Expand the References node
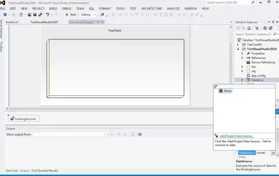This screenshot has height=176, width=279. tap(242, 58)
